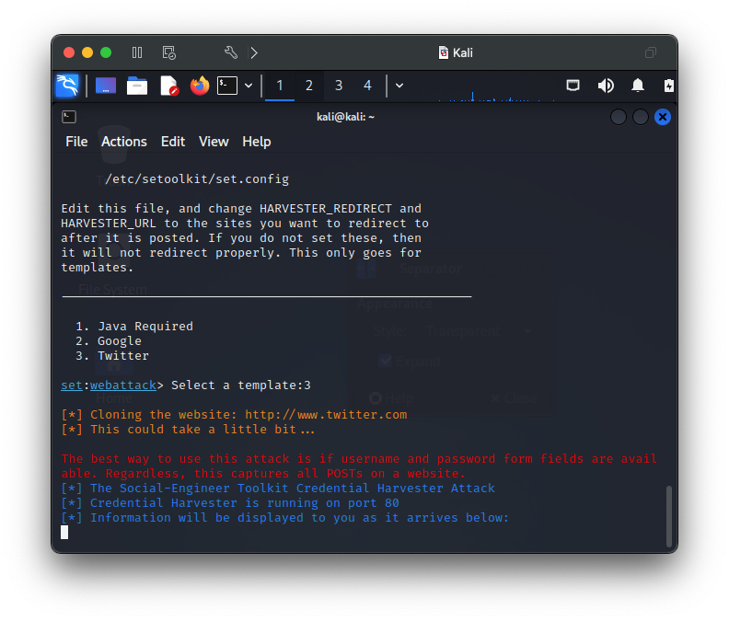729x621 pixels.
Task: Open the file manager launcher
Action: [137, 86]
